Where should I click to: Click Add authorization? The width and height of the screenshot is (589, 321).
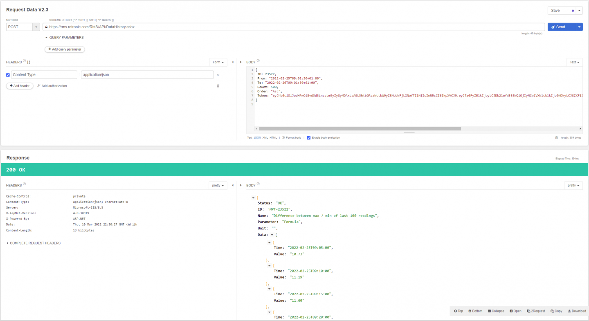(x=52, y=86)
